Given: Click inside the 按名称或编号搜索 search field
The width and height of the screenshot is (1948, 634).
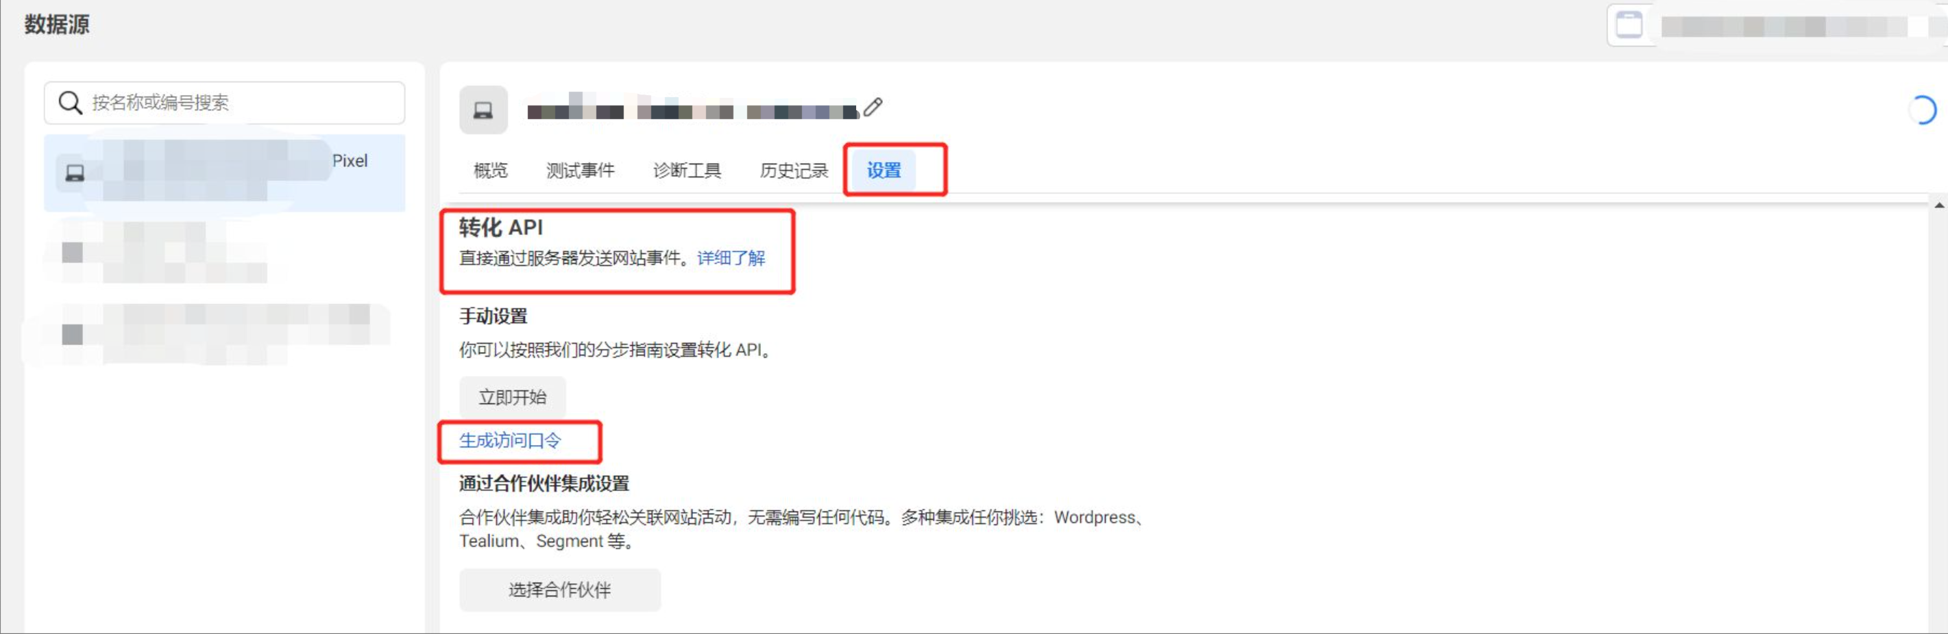Looking at the screenshot, I should [227, 103].
